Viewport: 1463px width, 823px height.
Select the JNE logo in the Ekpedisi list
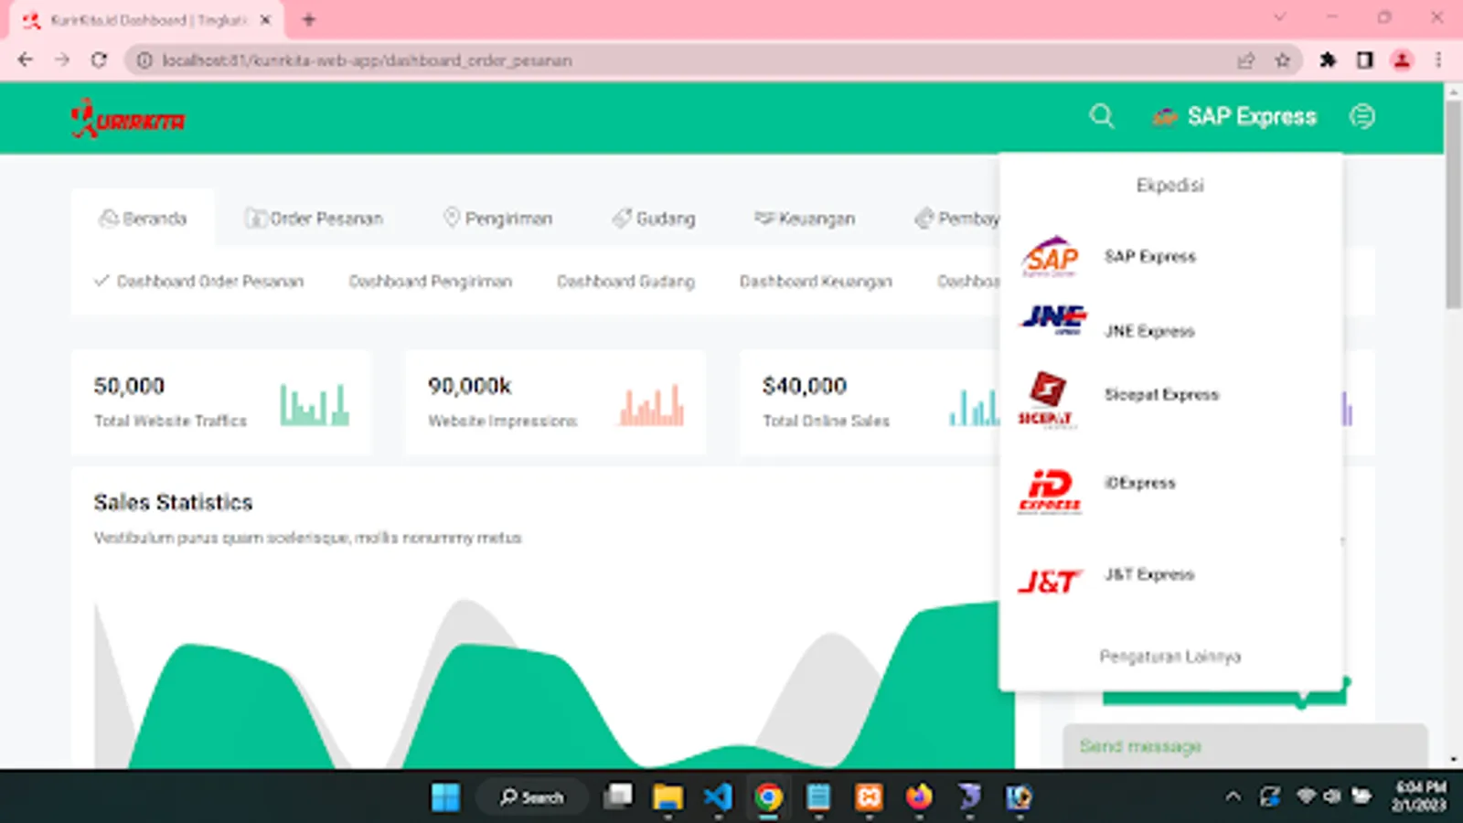coord(1053,319)
